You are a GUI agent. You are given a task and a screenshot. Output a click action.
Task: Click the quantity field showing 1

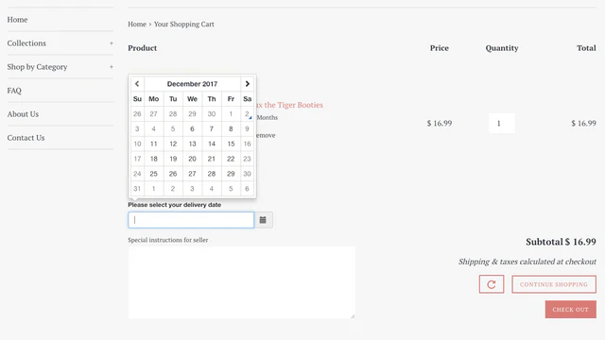tap(502, 124)
